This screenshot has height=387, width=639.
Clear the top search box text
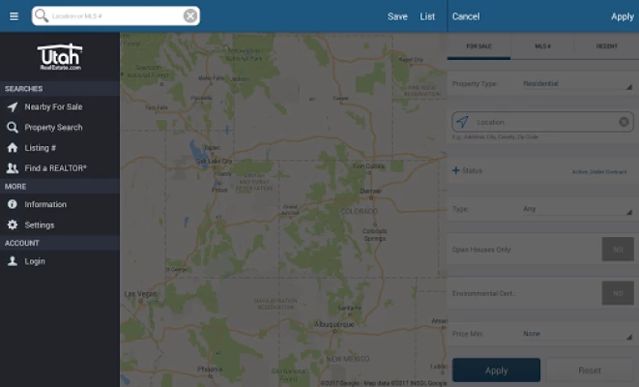189,15
